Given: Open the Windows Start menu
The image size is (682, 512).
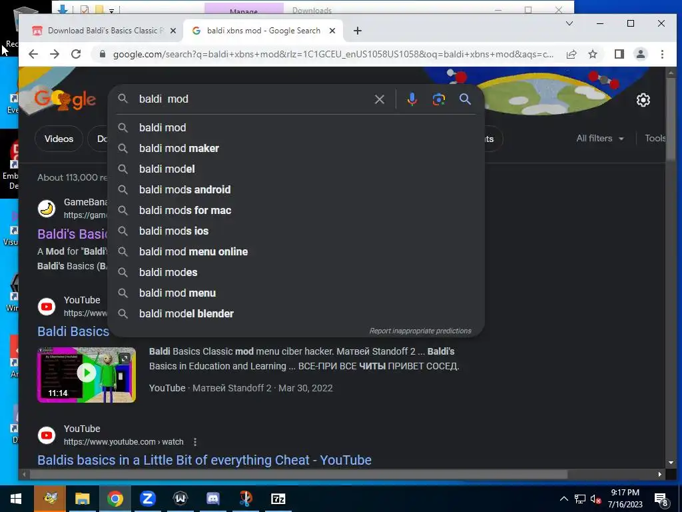Looking at the screenshot, I should 16,499.
